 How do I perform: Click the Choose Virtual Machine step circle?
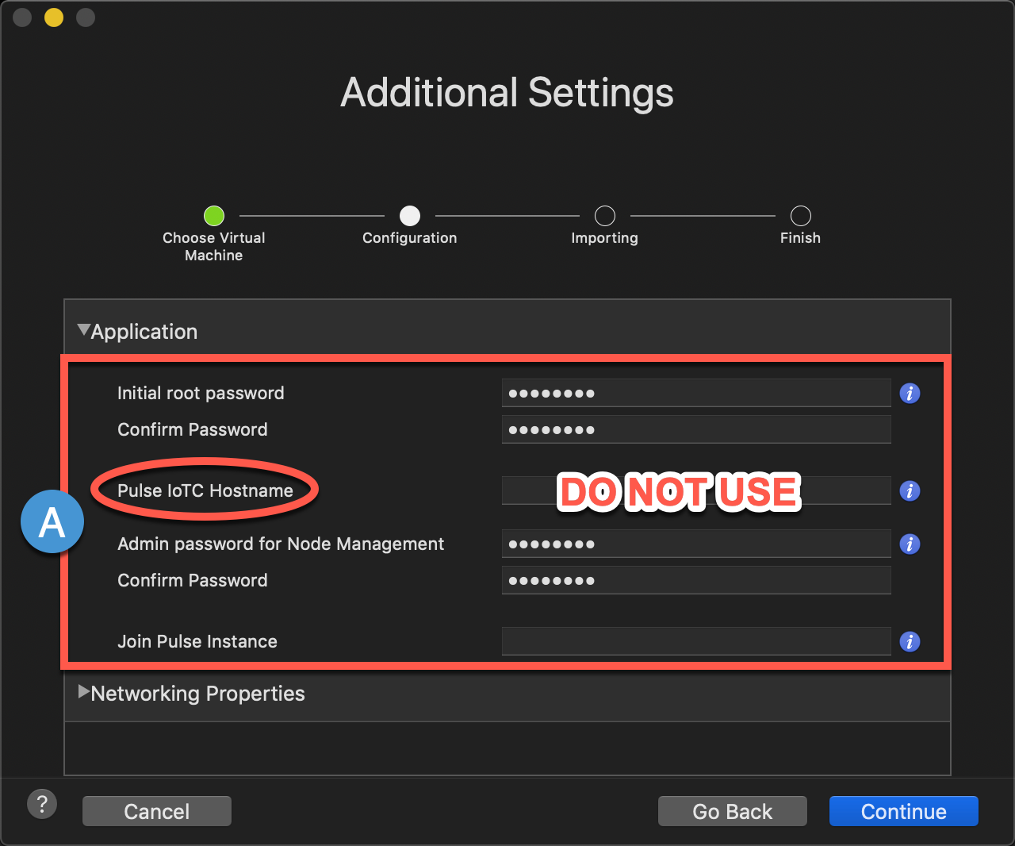click(x=214, y=216)
